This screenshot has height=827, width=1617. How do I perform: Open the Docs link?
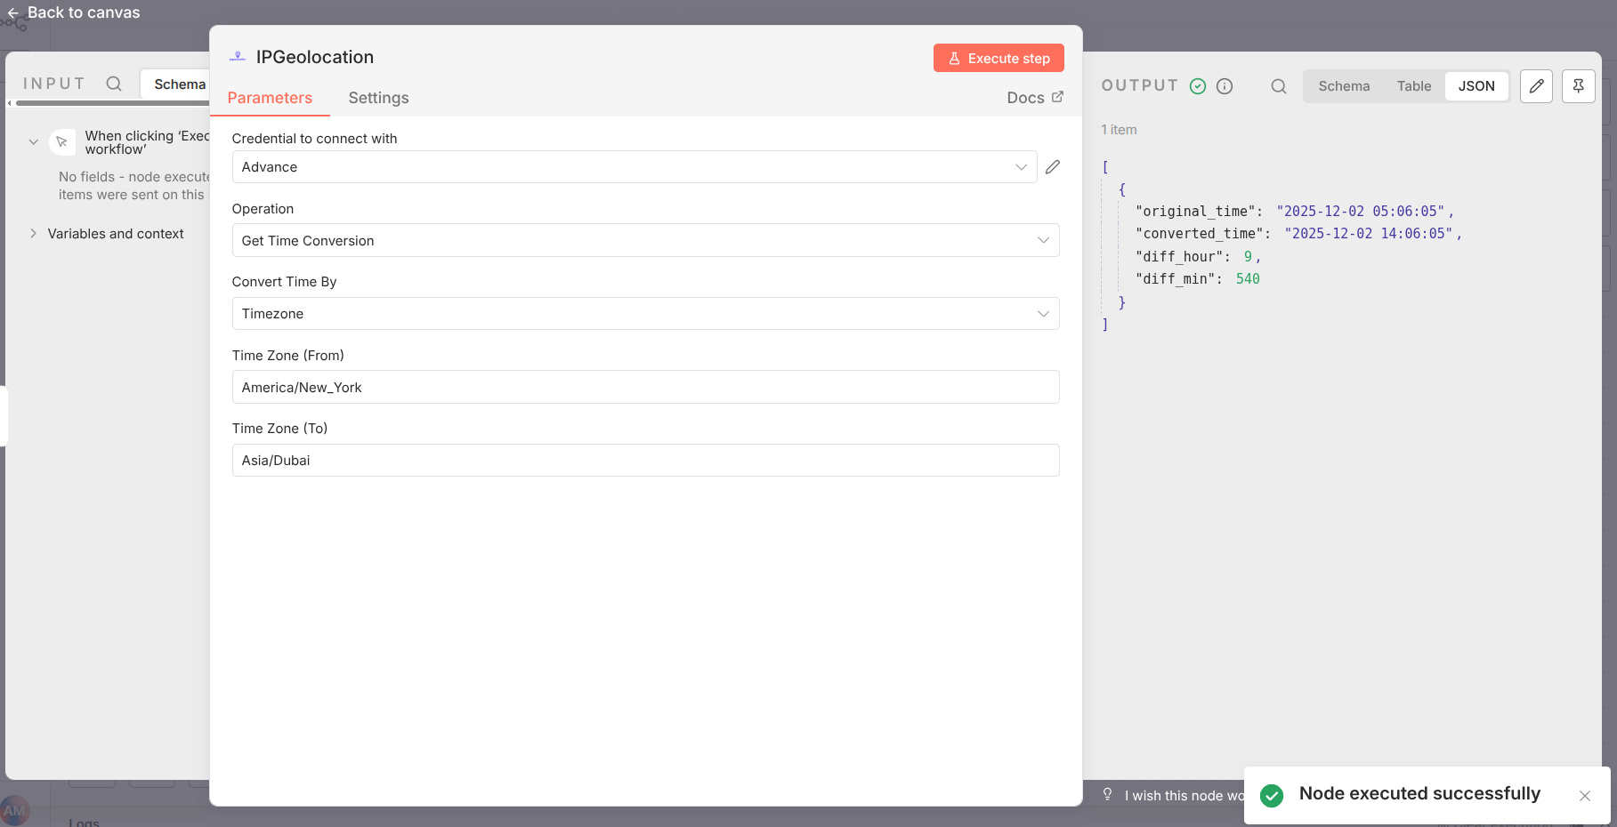pyautogui.click(x=1034, y=98)
